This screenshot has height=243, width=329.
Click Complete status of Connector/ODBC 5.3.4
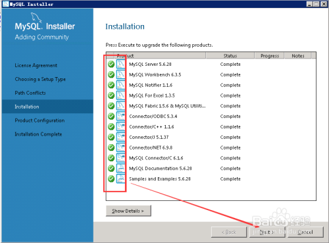tap(230, 117)
